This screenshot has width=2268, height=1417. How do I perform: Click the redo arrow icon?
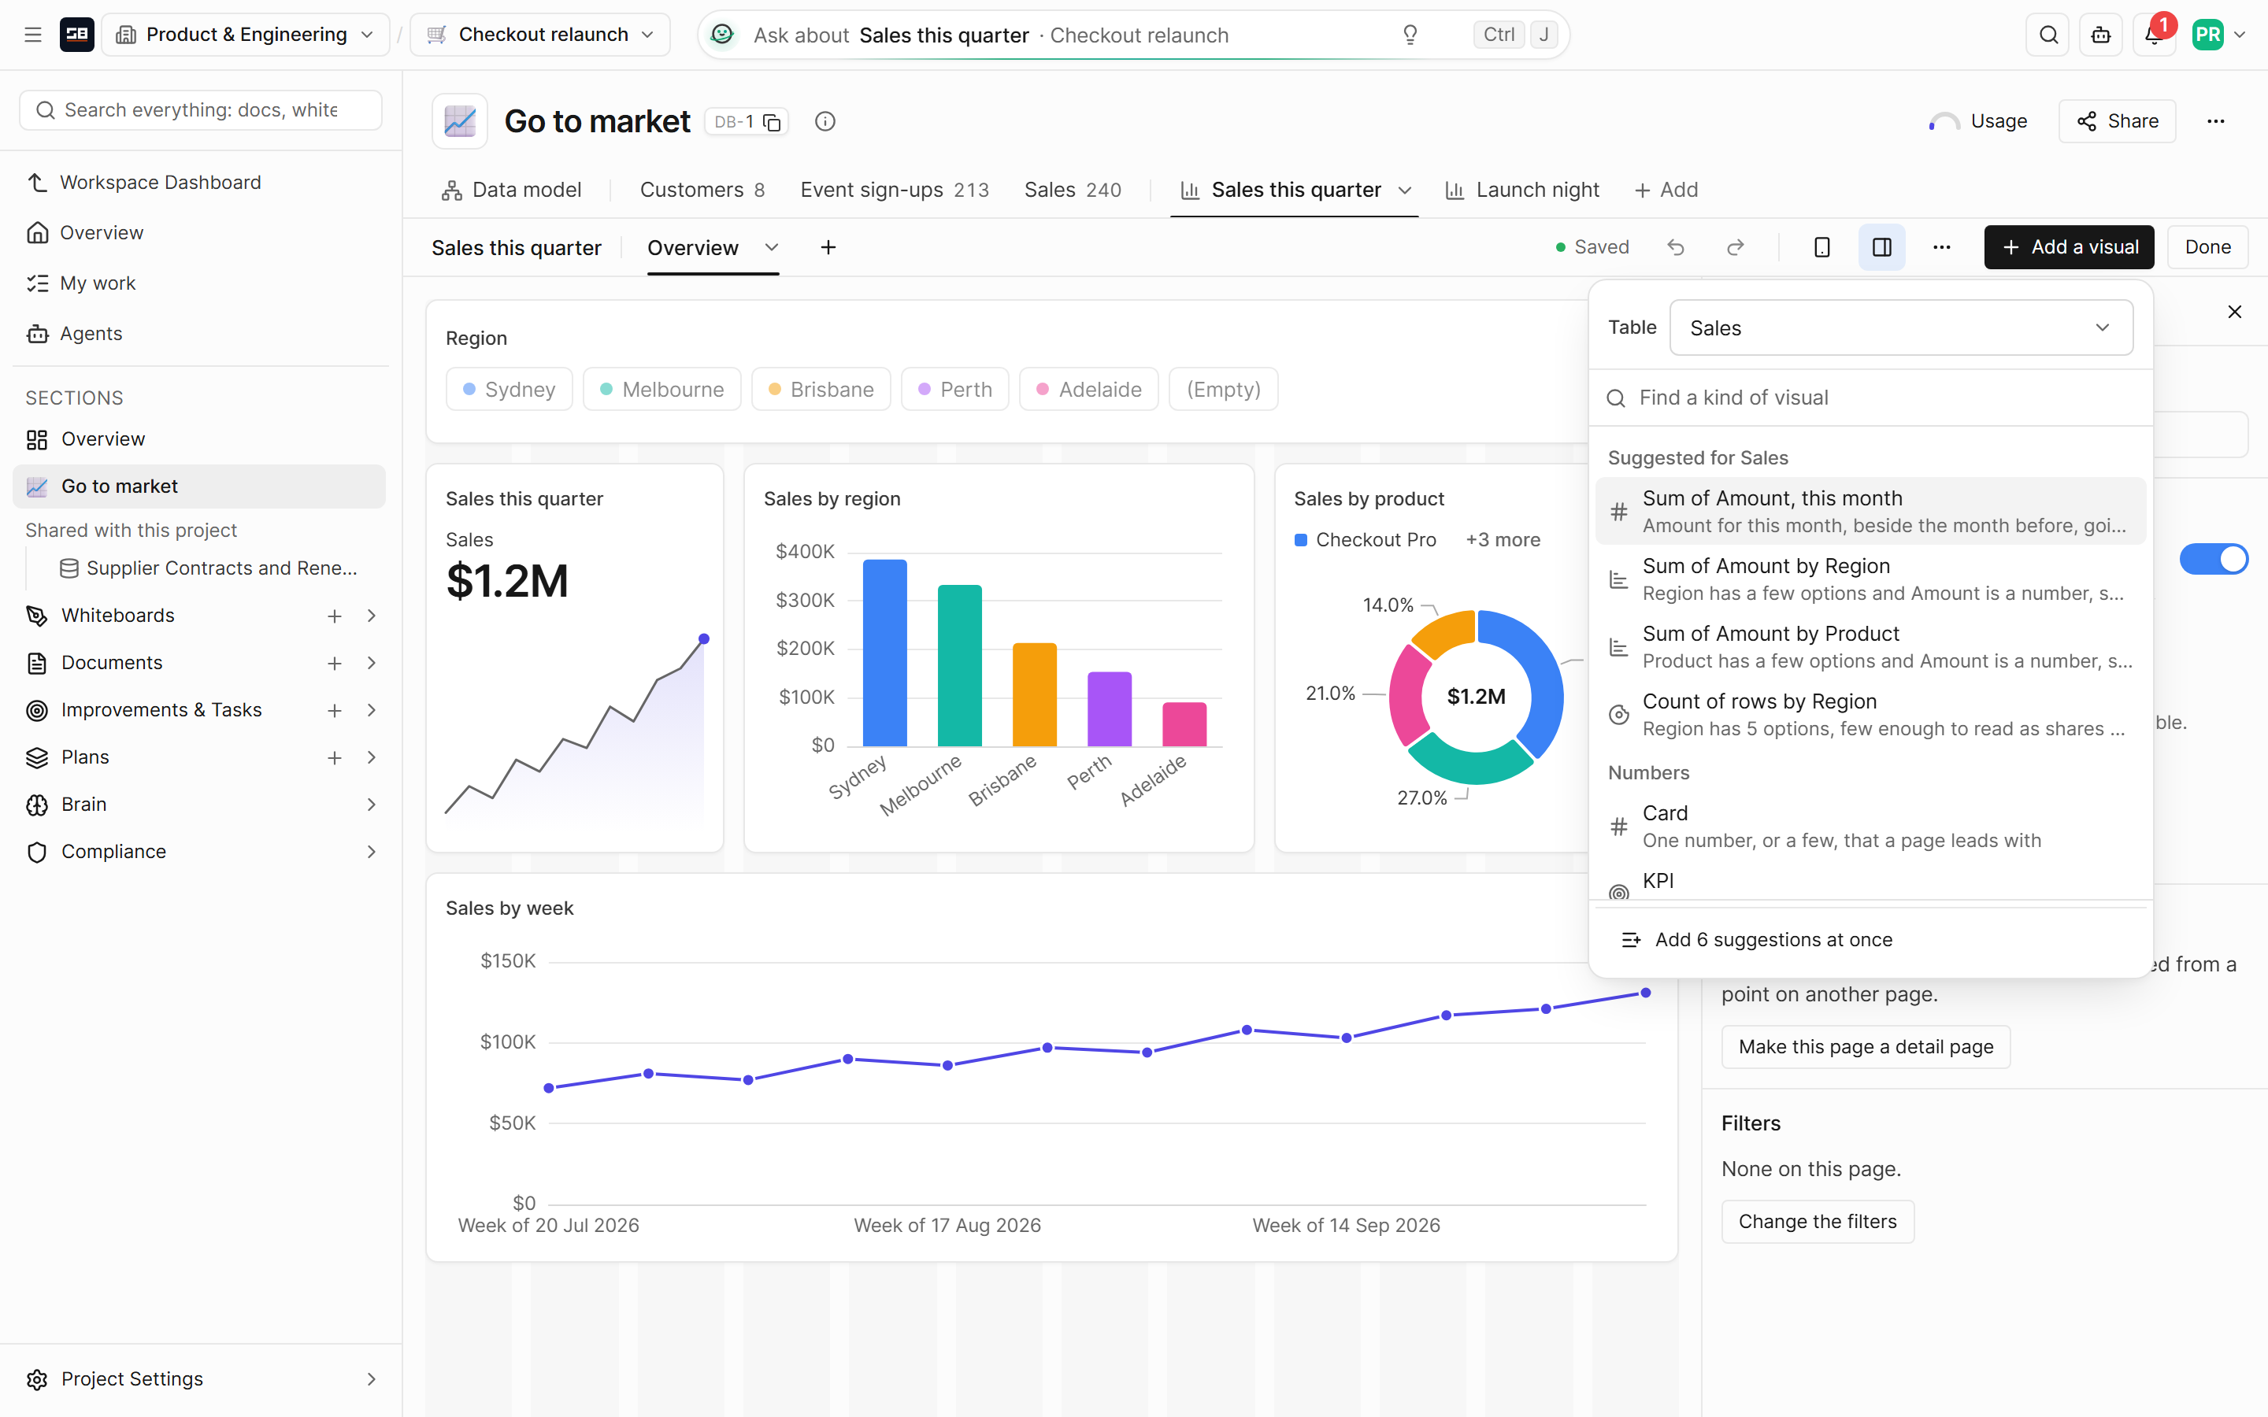(1735, 247)
